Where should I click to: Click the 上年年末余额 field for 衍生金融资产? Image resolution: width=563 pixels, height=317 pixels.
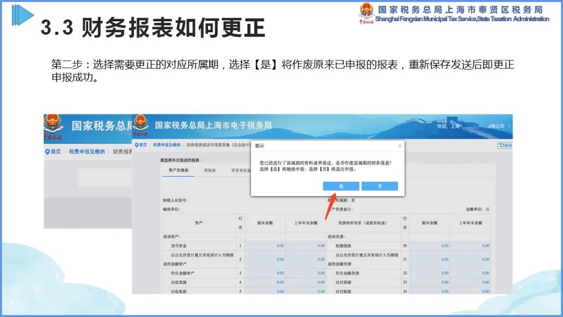(x=305, y=273)
